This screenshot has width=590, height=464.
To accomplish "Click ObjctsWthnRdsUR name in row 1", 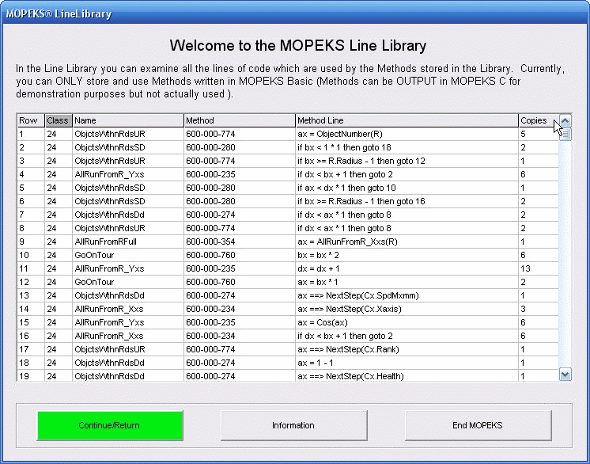I will coord(128,134).
